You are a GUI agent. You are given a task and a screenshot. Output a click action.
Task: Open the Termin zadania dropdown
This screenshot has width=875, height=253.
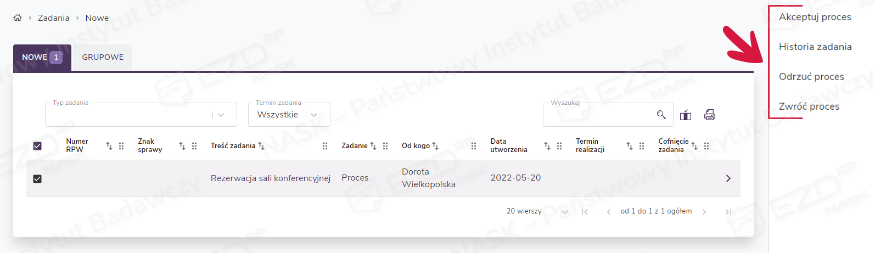(x=314, y=115)
